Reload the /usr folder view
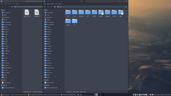 pyautogui.click(x=126, y=7)
